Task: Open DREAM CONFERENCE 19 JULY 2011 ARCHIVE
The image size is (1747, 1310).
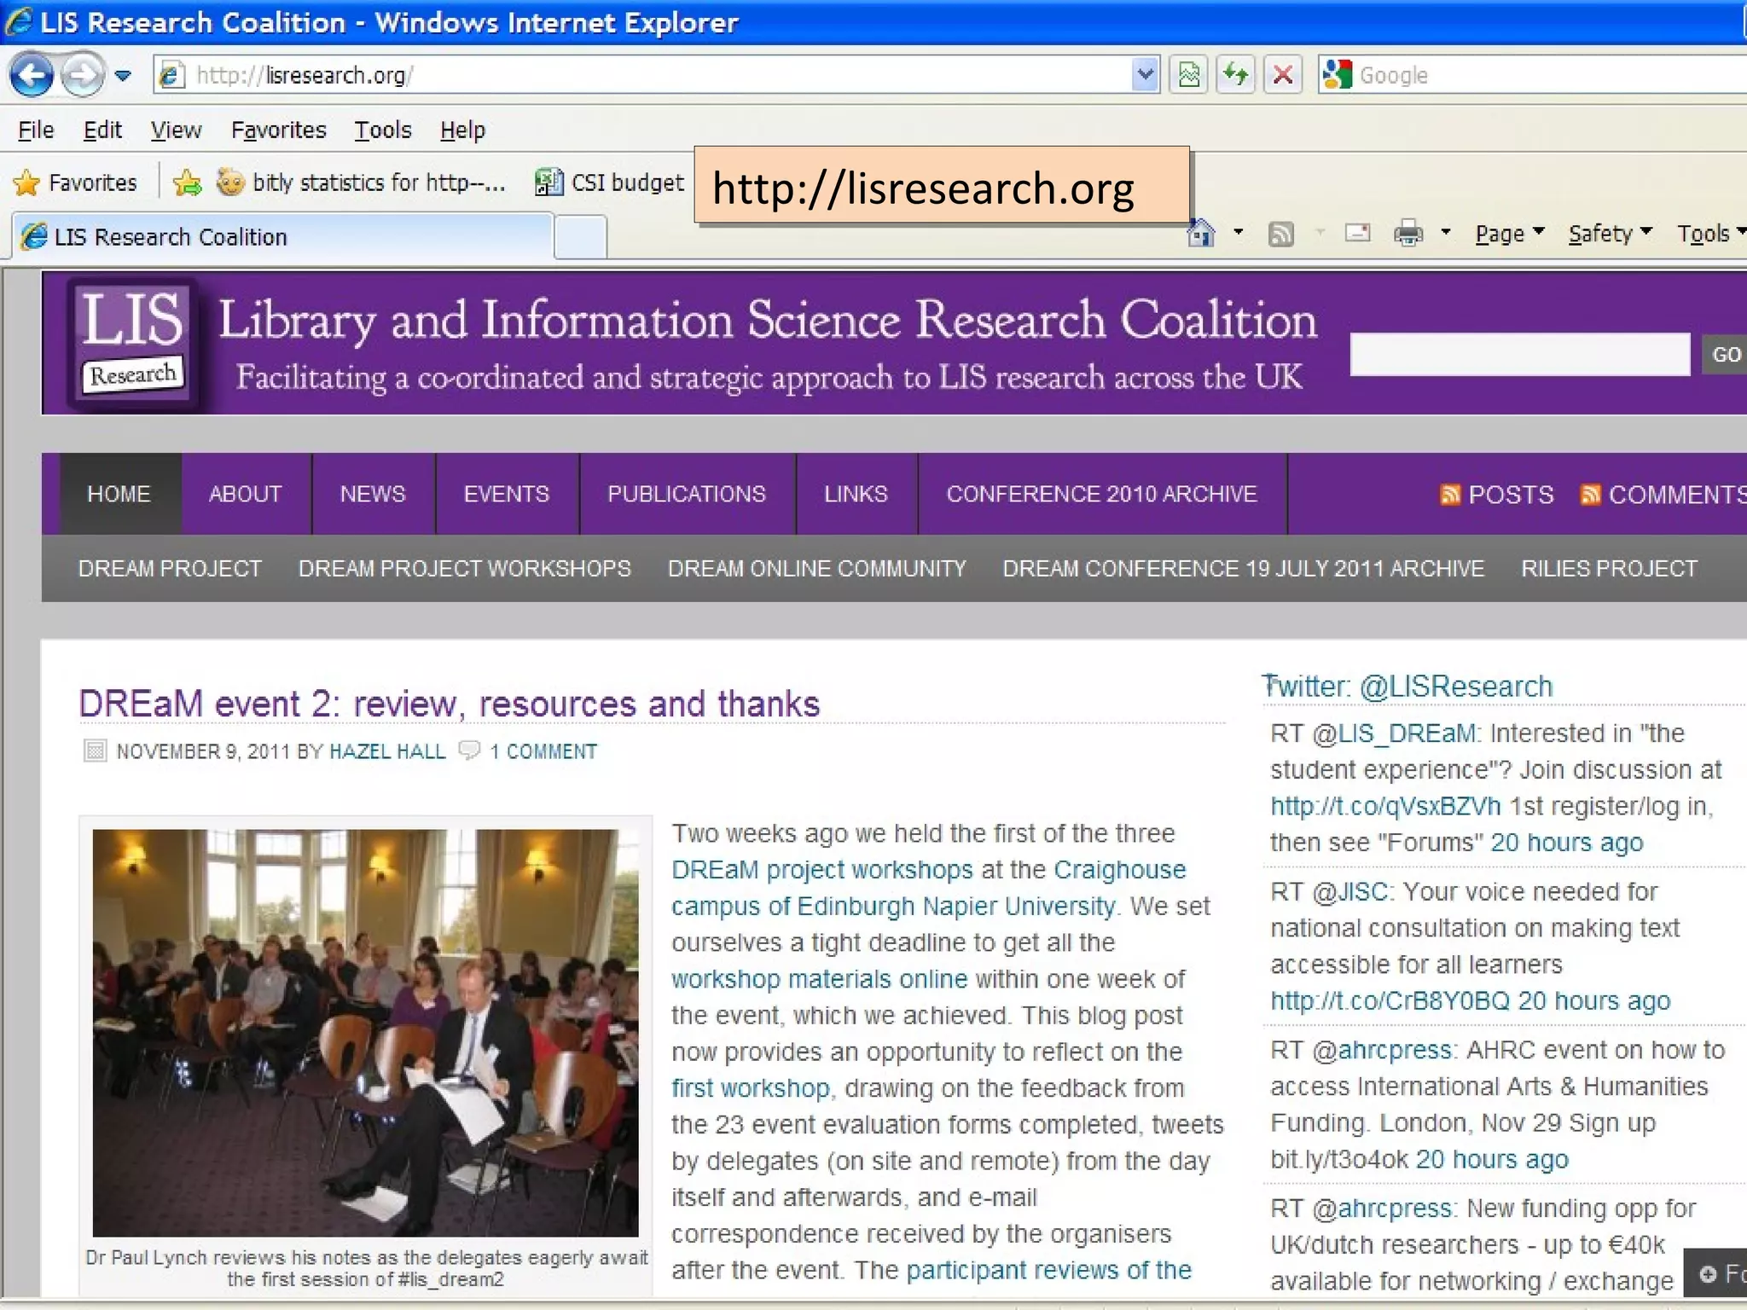Action: 1244,569
